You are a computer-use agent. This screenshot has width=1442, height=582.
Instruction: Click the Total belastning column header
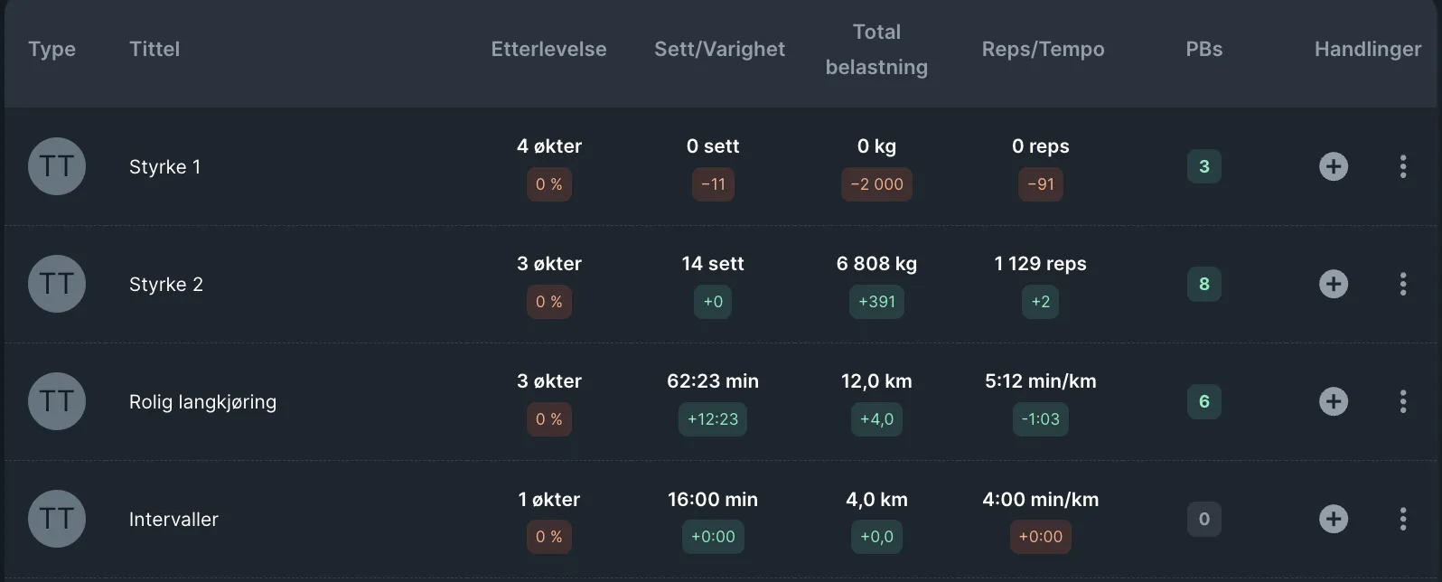[876, 49]
